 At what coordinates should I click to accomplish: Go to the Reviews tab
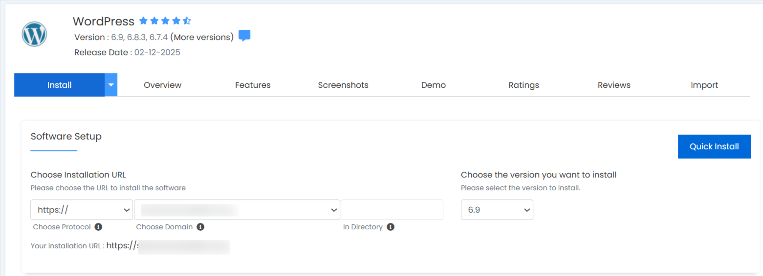point(614,85)
